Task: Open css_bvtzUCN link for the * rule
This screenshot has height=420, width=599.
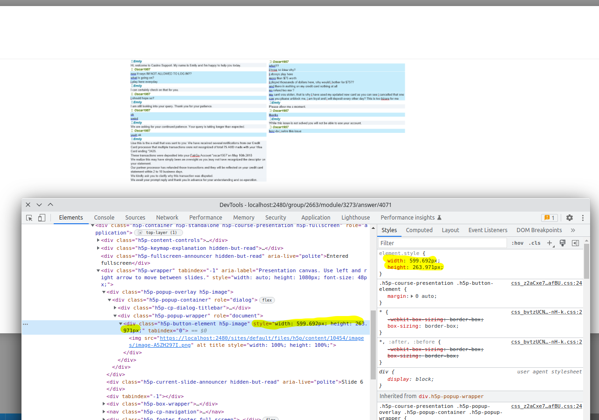Action: (x=546, y=312)
